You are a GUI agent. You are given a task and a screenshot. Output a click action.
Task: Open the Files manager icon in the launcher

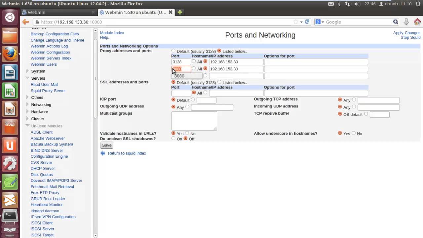click(x=10, y=35)
